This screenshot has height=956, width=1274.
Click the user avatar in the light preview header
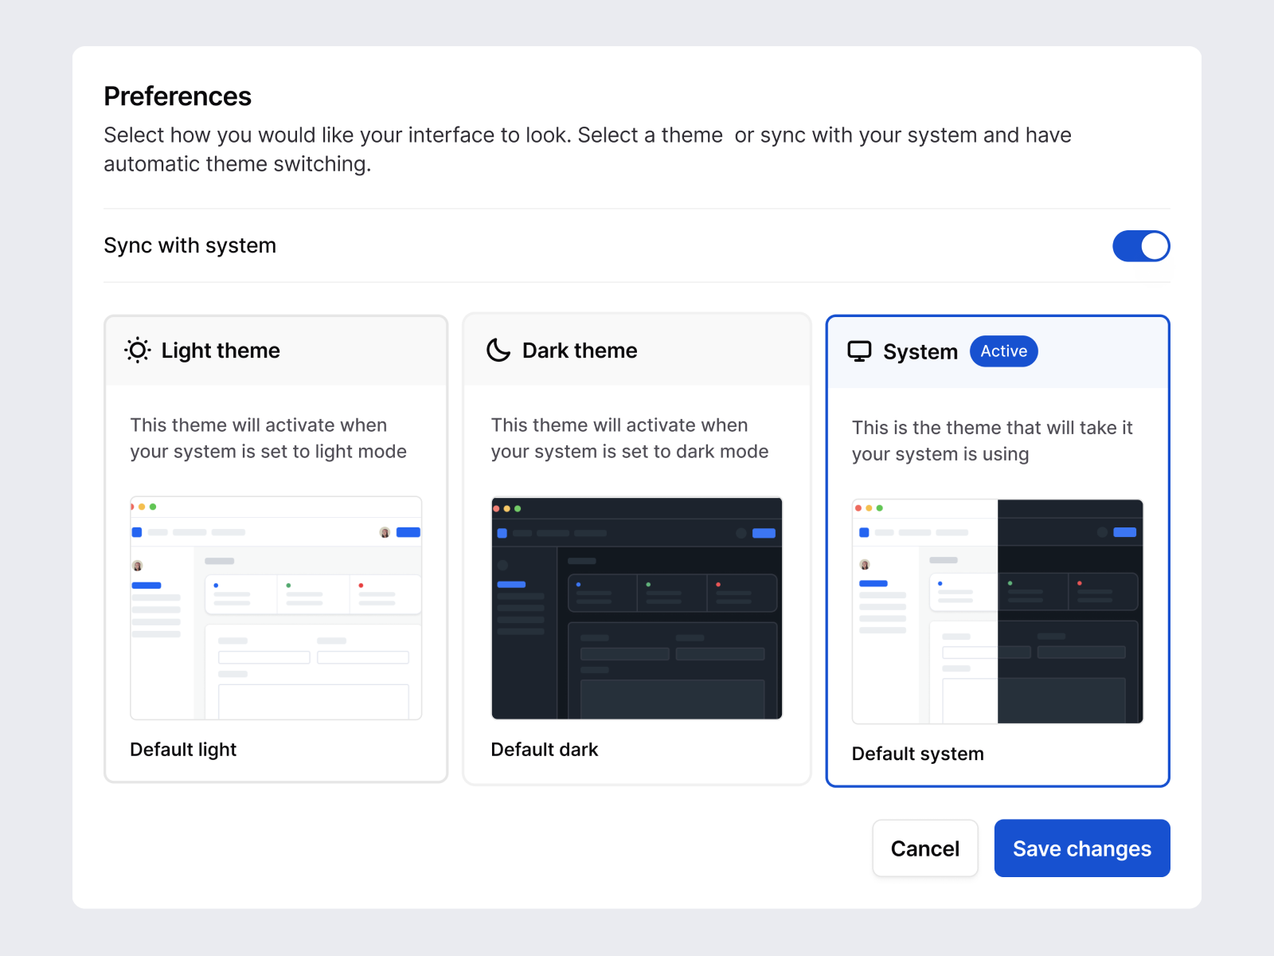coord(385,532)
